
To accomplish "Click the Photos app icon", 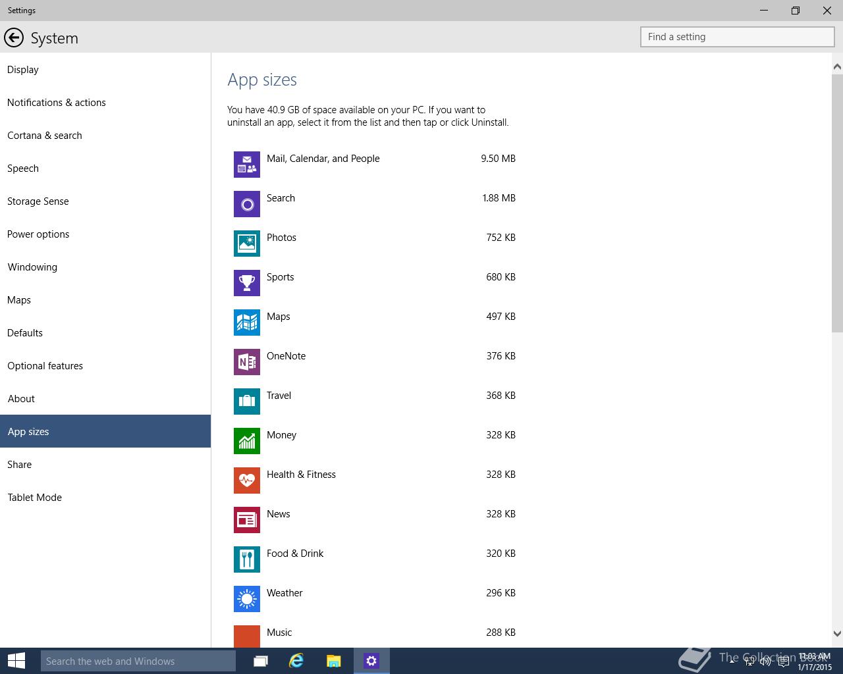I will click(247, 244).
